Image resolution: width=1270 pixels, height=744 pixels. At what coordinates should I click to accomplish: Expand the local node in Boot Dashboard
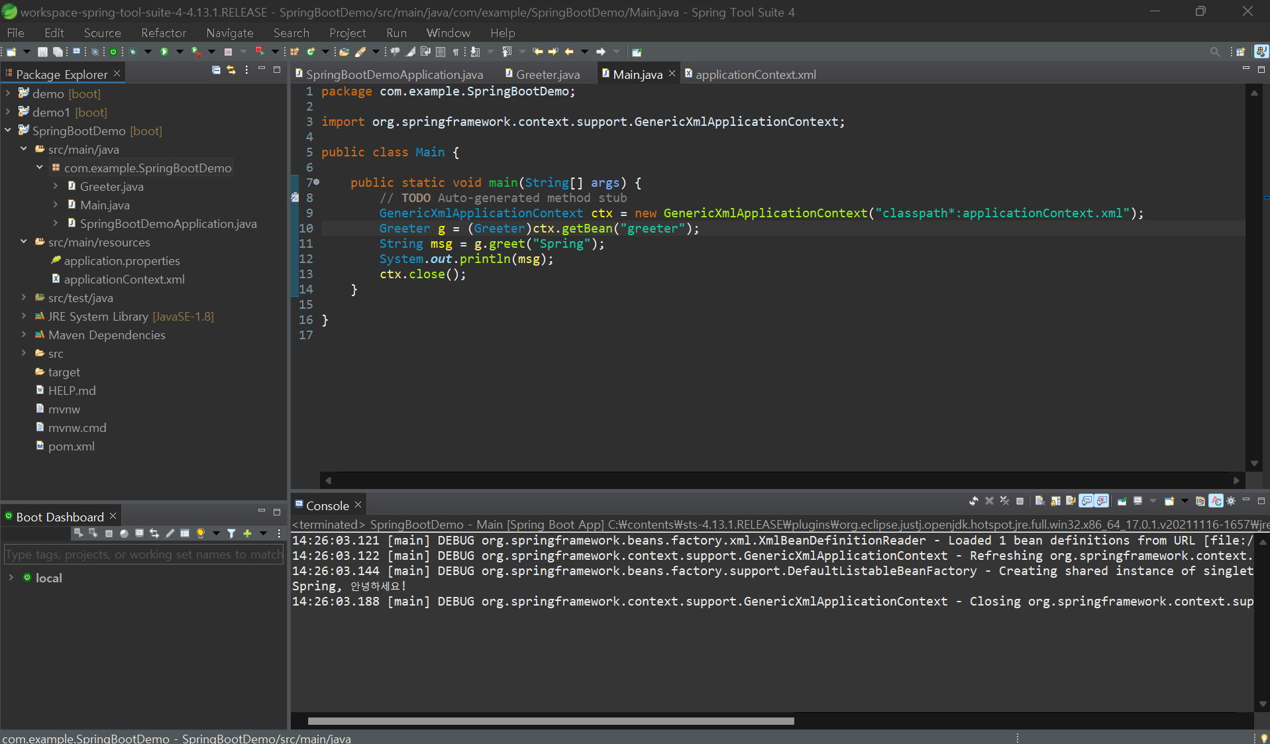pyautogui.click(x=11, y=578)
